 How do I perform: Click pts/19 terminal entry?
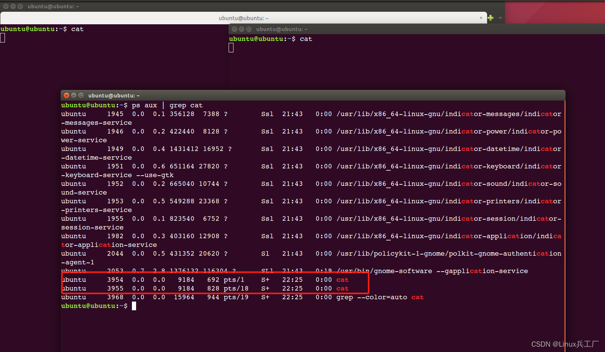pos(236,297)
